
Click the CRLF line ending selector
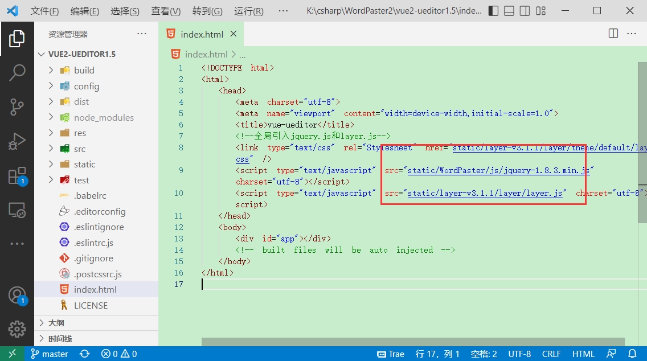(551, 354)
